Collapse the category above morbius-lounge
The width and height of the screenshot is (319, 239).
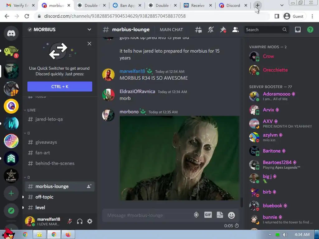click(x=27, y=177)
